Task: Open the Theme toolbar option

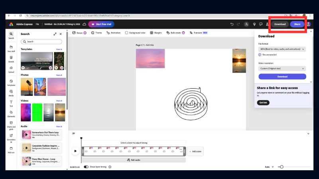Action: (96, 33)
